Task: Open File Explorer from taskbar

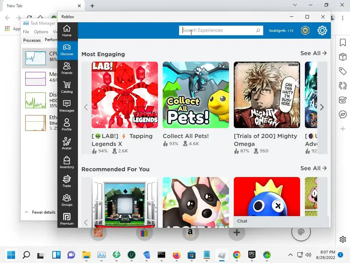Action: click(86, 255)
